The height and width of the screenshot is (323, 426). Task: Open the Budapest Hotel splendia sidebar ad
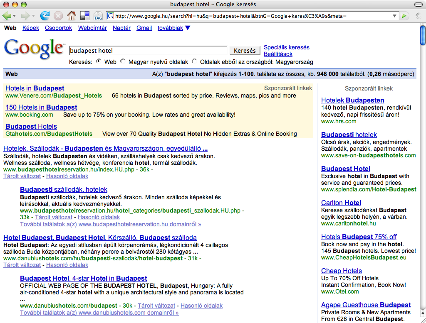[346, 169]
